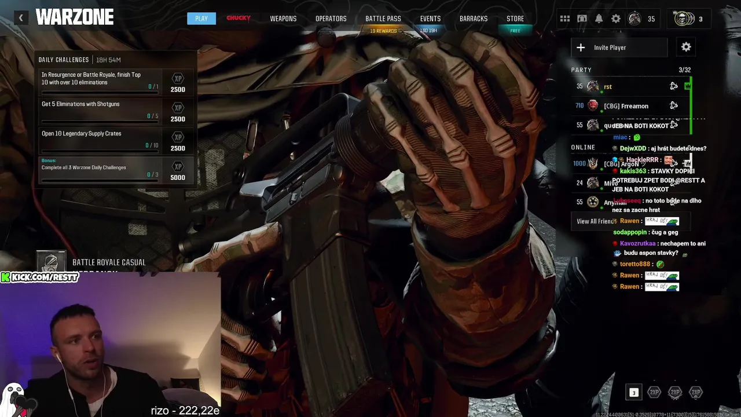
Task: Click XP icon for shotgun eliminations challenge
Action: 178,108
